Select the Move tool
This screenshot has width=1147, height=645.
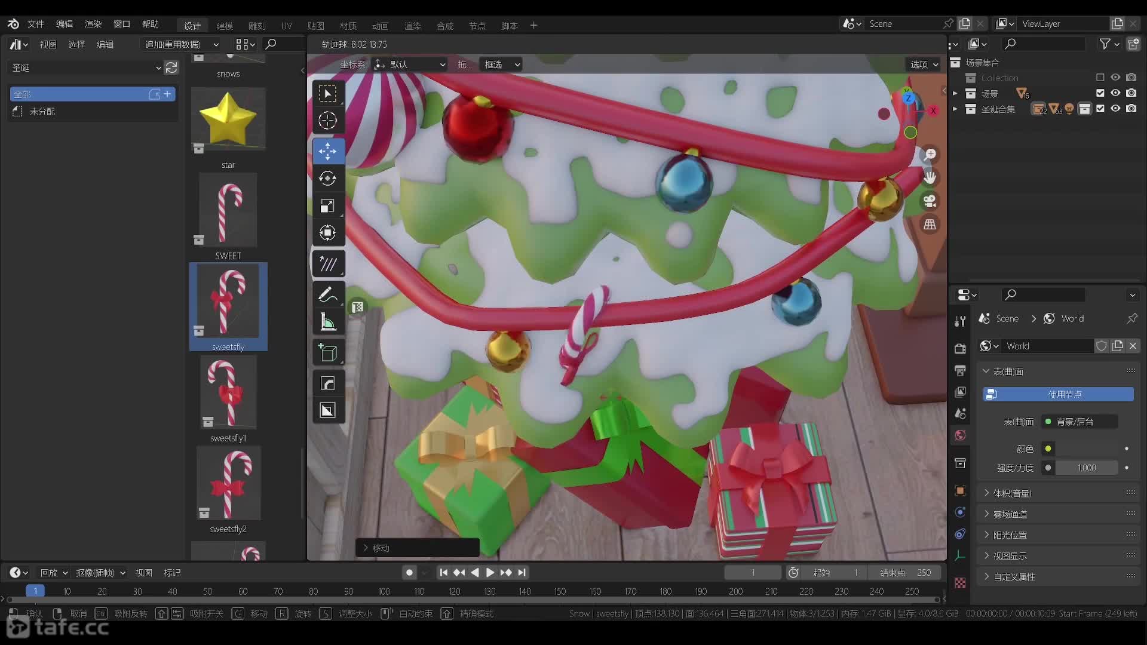click(x=327, y=151)
